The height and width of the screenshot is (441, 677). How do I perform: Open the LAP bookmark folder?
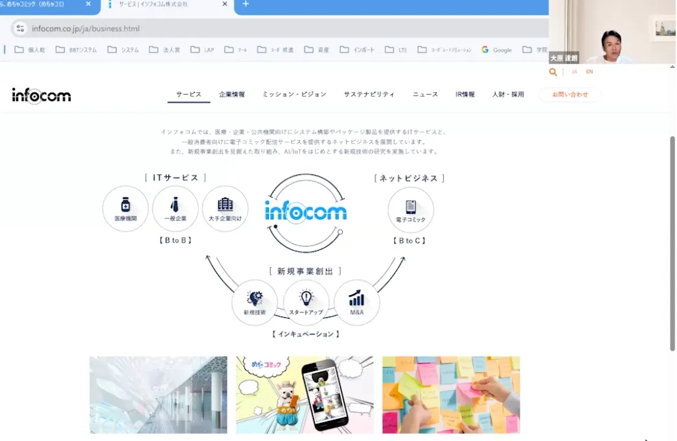click(203, 50)
